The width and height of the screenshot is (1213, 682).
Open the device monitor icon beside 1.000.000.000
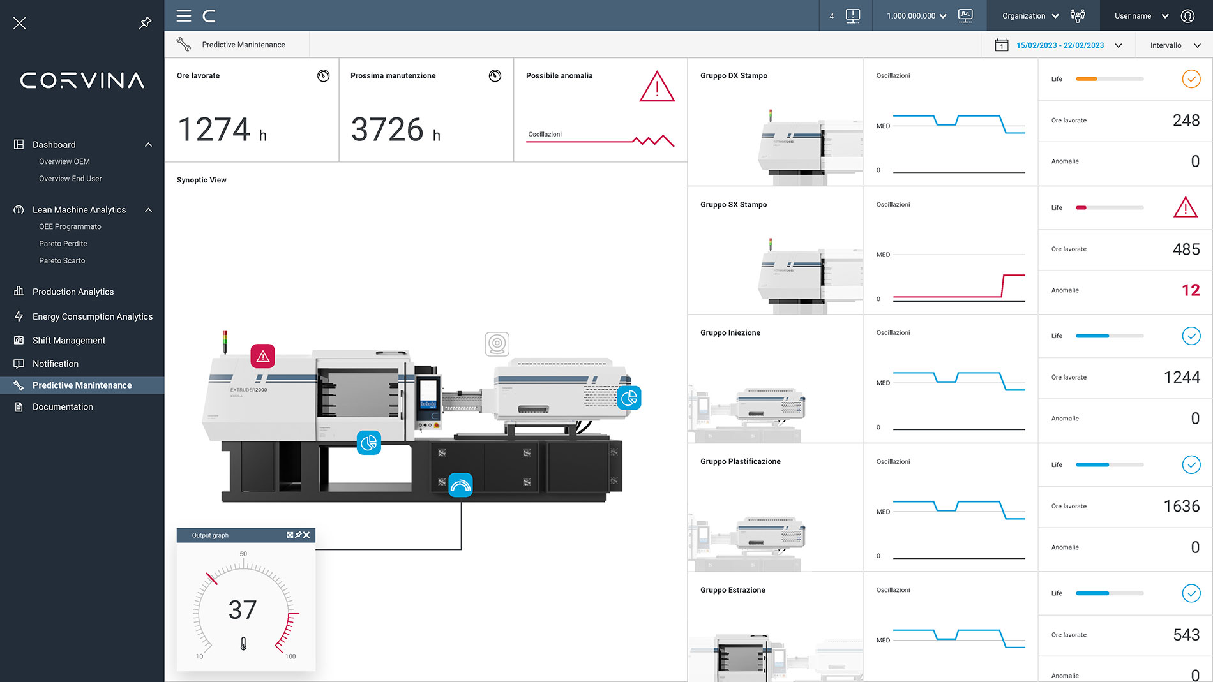click(965, 15)
